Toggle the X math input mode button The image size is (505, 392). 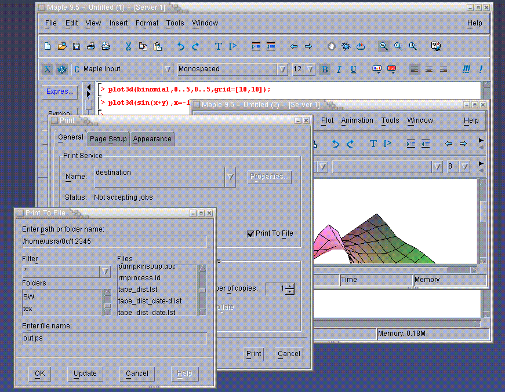point(47,69)
